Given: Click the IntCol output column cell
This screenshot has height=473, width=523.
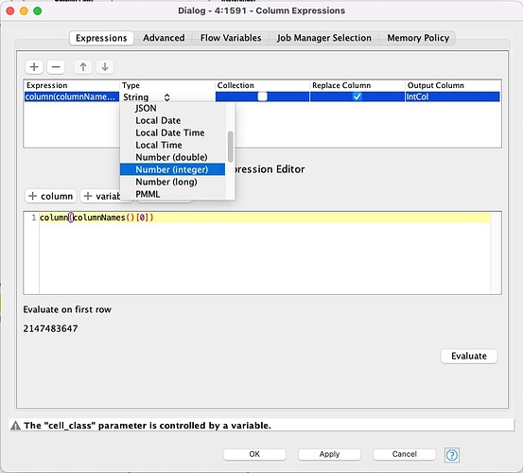Looking at the screenshot, I should (x=453, y=96).
